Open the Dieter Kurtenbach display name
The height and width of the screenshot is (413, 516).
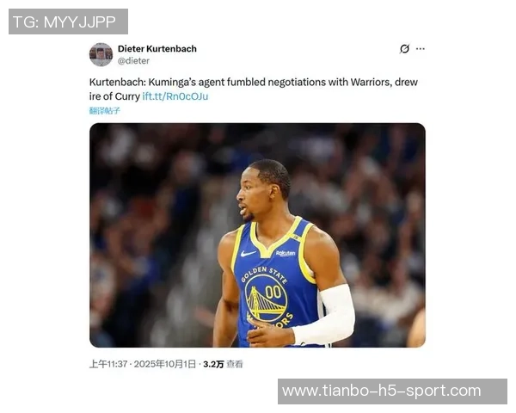pos(157,49)
